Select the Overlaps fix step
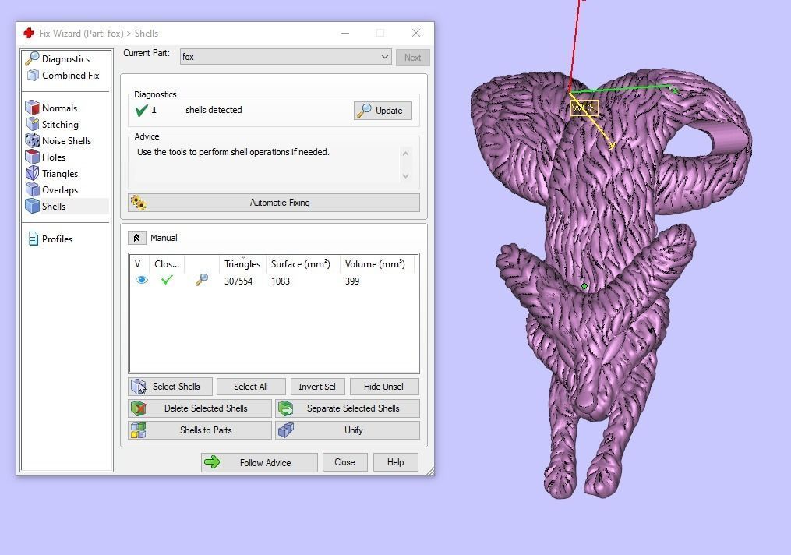 click(x=52, y=189)
